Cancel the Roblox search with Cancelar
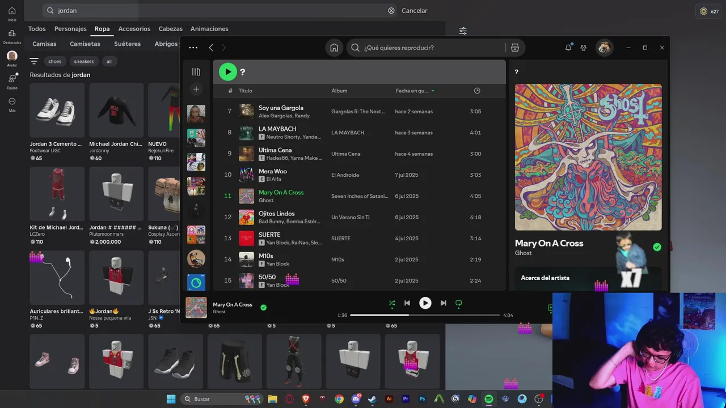The height and width of the screenshot is (408, 726). click(415, 11)
